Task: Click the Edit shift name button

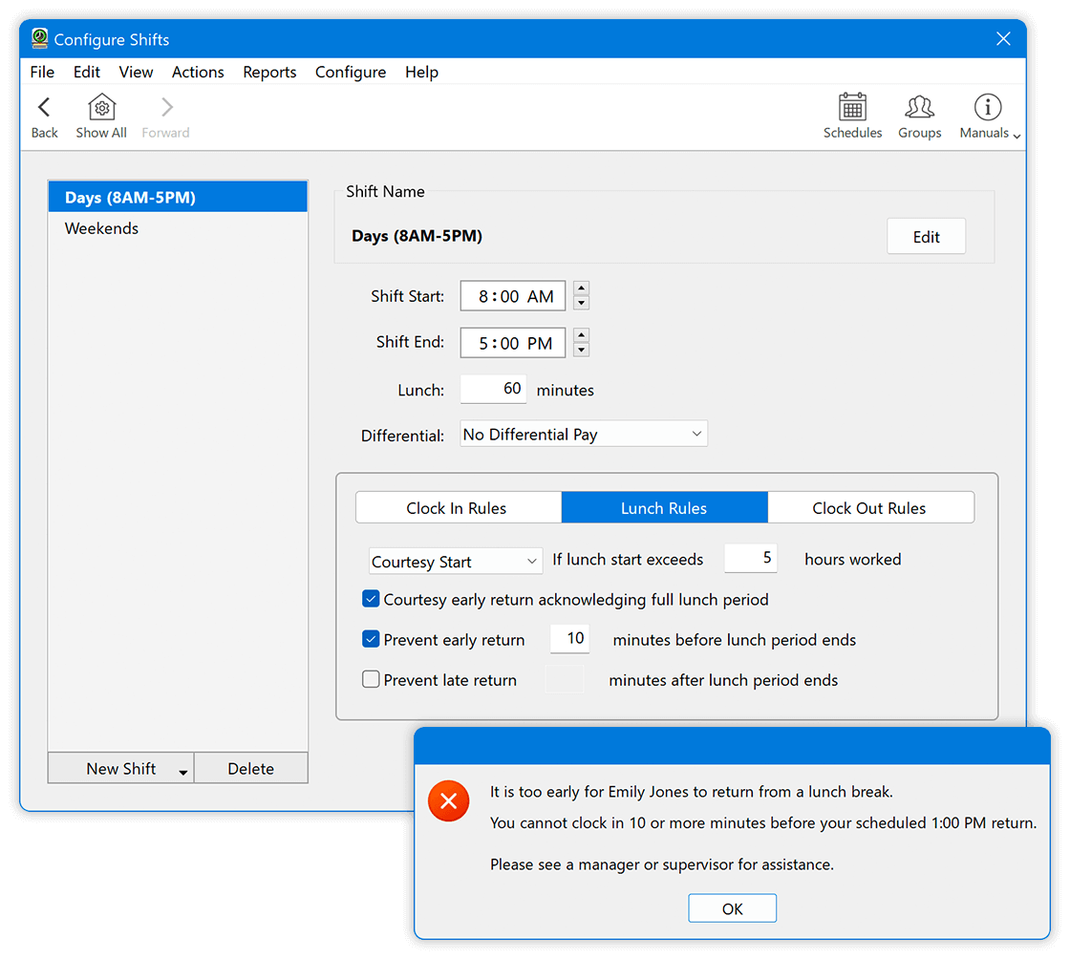Action: pyautogui.click(x=926, y=236)
